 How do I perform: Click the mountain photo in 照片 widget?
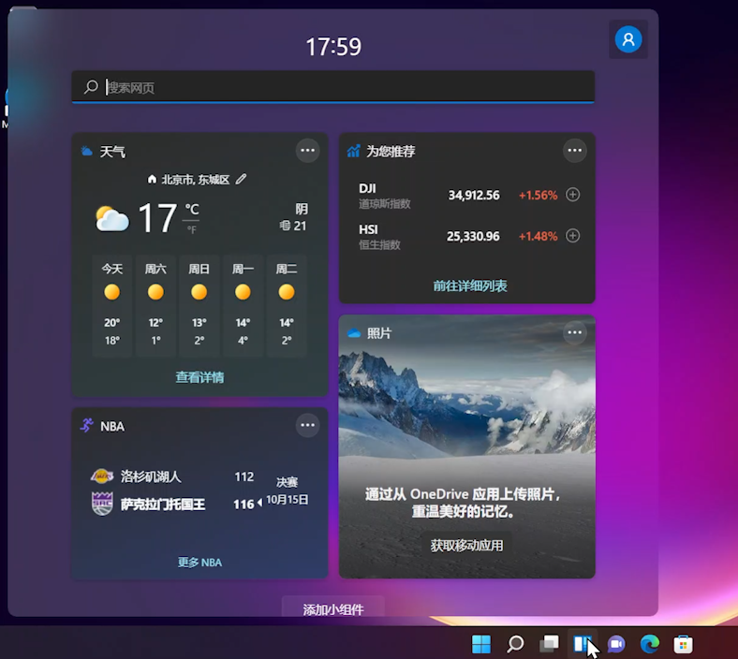coord(467,404)
